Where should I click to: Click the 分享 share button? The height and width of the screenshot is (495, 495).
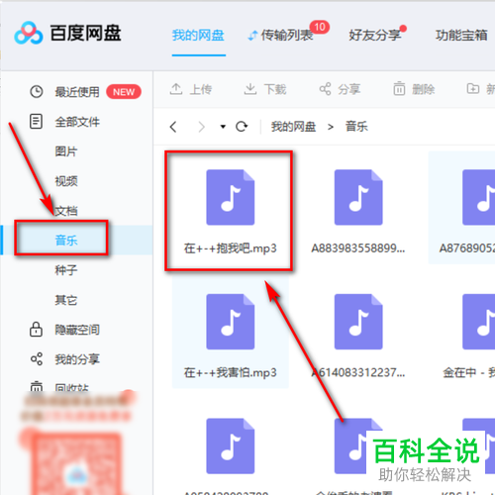tap(340, 89)
